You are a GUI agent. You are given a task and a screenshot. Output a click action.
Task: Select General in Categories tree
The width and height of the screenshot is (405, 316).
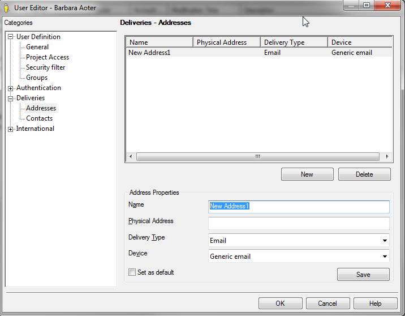point(37,47)
